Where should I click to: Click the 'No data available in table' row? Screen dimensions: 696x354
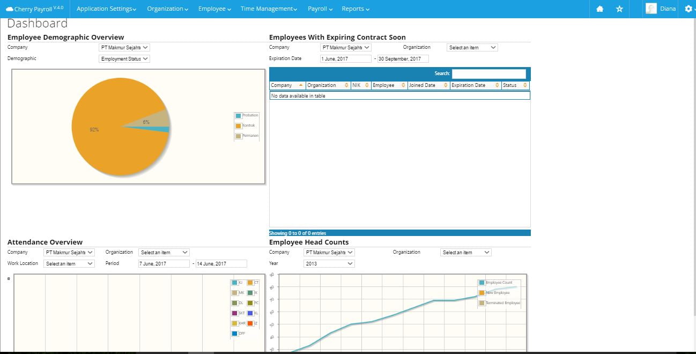[x=399, y=95]
